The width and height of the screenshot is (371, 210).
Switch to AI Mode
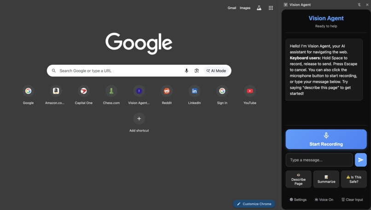(x=216, y=71)
